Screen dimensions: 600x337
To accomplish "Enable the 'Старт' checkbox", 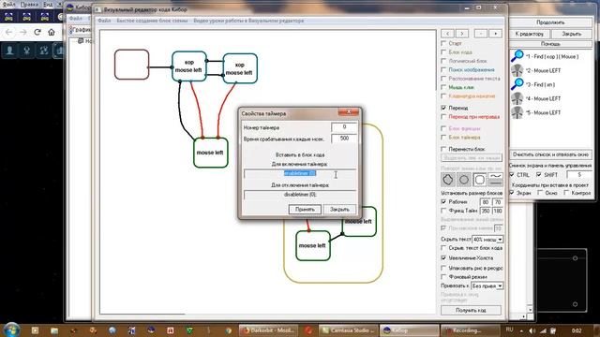I will pos(443,43).
